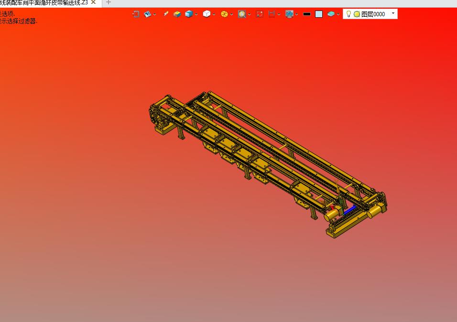
Task: Click the orange sectioned circle icon
Action: pyautogui.click(x=224, y=14)
